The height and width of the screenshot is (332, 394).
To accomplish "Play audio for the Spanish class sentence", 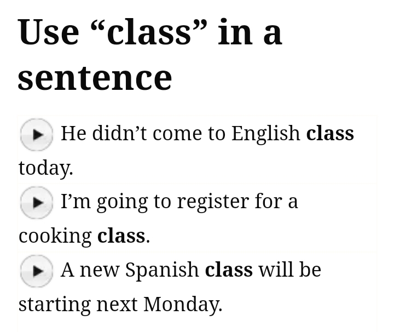I will pyautogui.click(x=36, y=271).
